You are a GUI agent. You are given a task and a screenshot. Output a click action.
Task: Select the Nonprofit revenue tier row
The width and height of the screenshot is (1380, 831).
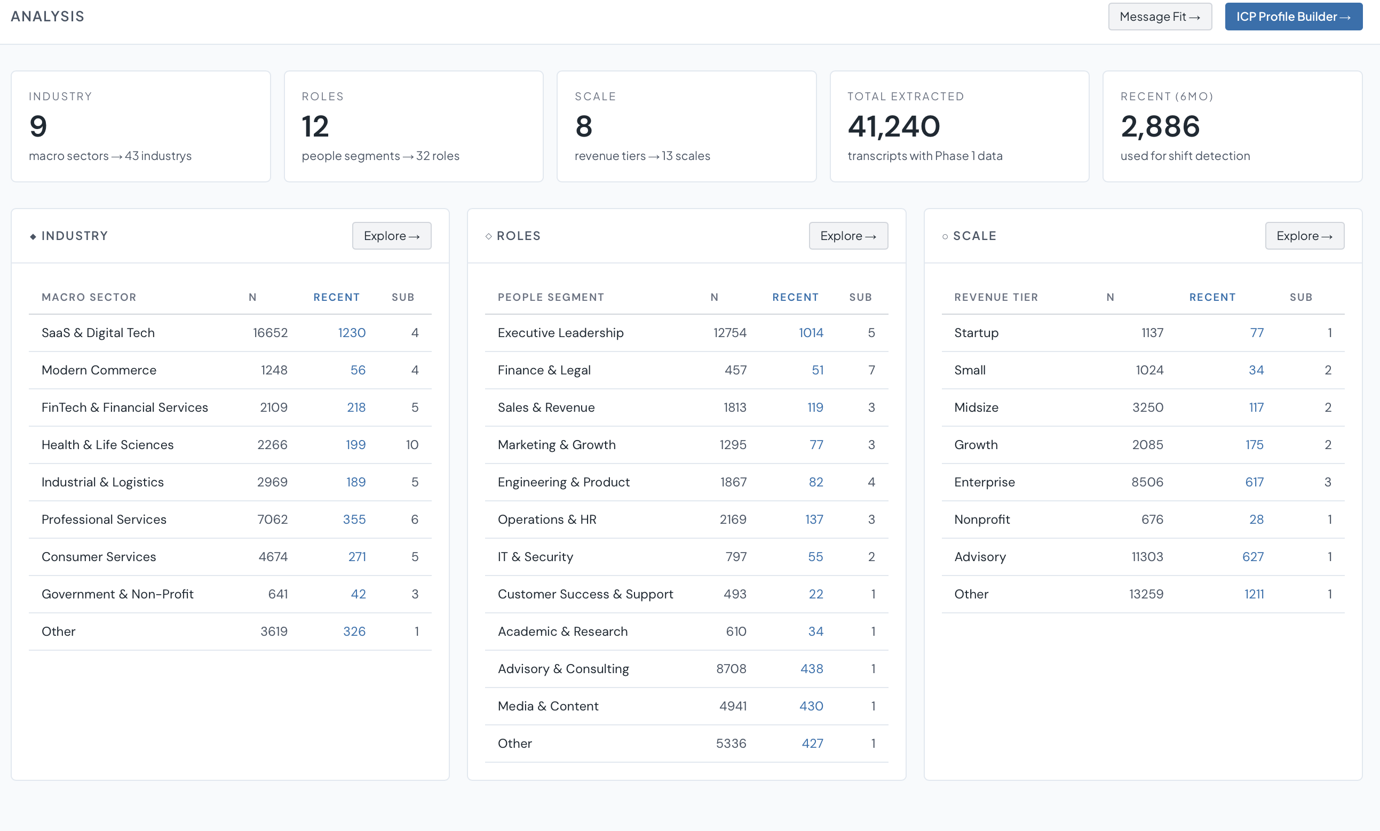tap(1143, 519)
